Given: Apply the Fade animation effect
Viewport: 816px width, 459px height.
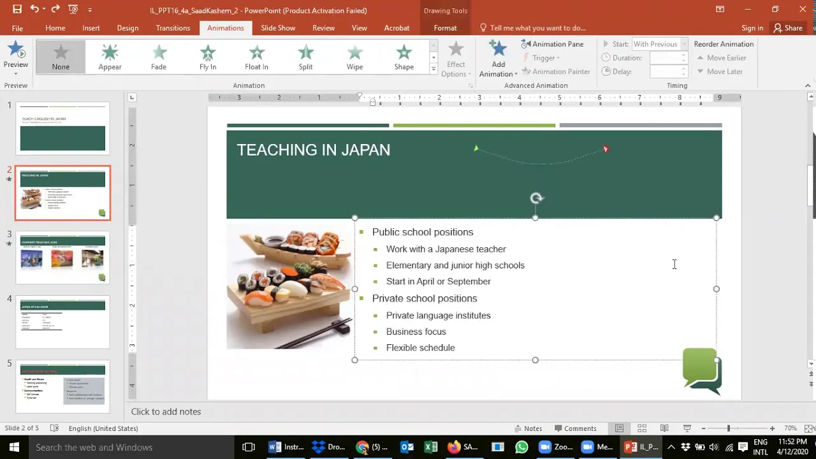Looking at the screenshot, I should pos(159,57).
